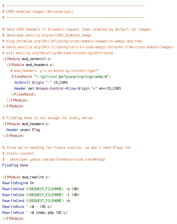The width and height of the screenshot is (177, 224).
Task: Click the RewriteCond line ending with -d
Action: (x=36, y=201)
